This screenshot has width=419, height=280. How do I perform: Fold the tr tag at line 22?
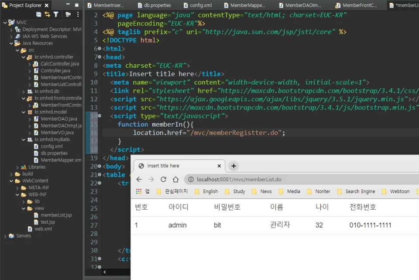point(100,183)
